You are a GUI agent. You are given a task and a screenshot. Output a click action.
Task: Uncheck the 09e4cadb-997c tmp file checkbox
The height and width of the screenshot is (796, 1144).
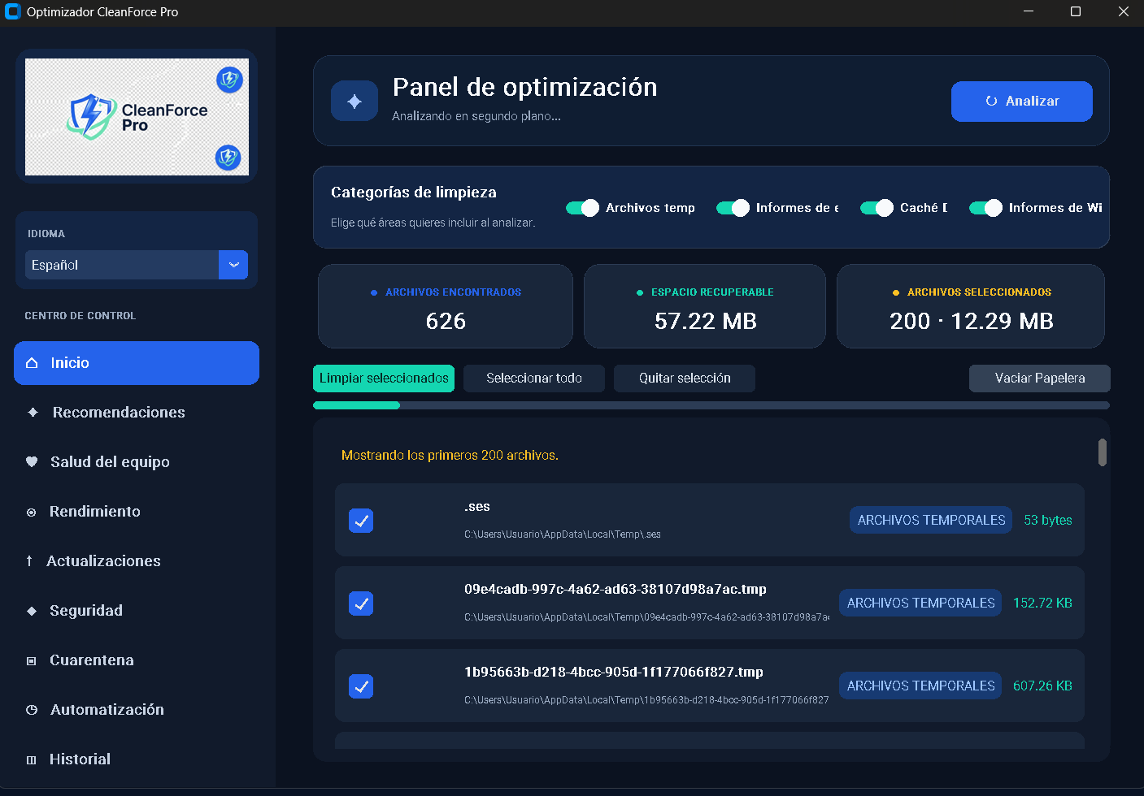pos(361,603)
